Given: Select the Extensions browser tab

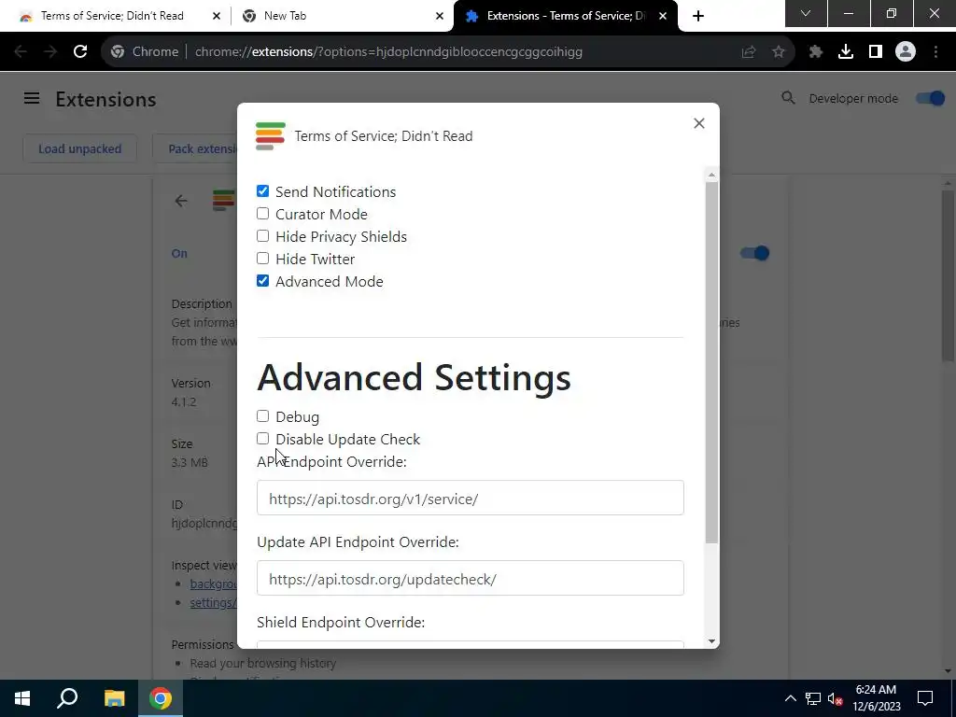Looking at the screenshot, I should tap(565, 16).
